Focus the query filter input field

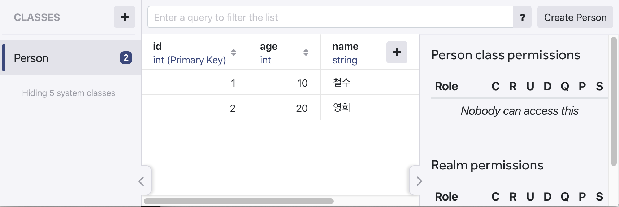point(330,17)
